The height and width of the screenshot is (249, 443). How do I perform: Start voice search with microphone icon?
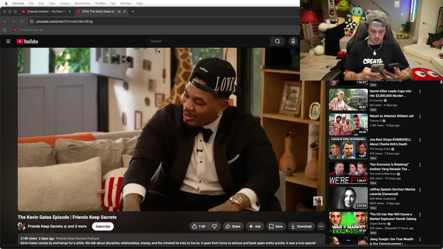tap(293, 41)
